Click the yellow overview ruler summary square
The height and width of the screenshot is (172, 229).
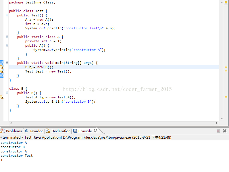[226, 2]
